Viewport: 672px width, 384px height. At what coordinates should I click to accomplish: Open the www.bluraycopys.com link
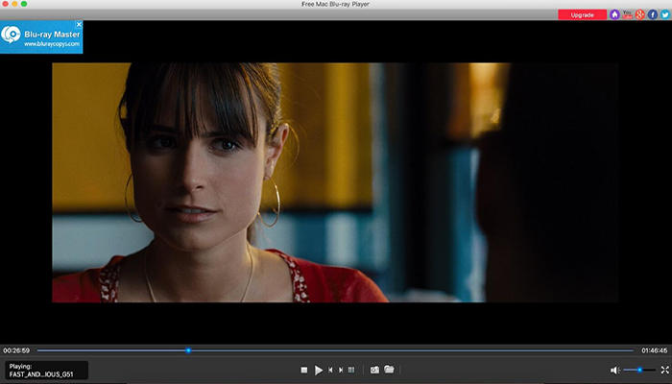(52, 44)
